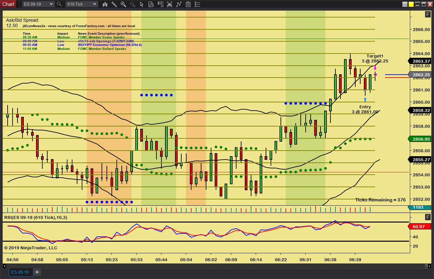Viewport: 434px width, 279px height.
Task: Click the 1193 volume marker
Action: tap(420, 207)
